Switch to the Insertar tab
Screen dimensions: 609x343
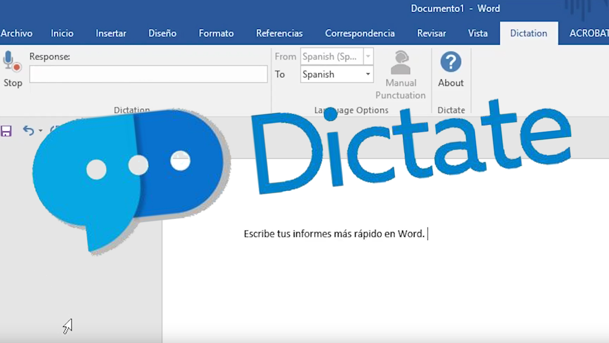[x=111, y=33]
